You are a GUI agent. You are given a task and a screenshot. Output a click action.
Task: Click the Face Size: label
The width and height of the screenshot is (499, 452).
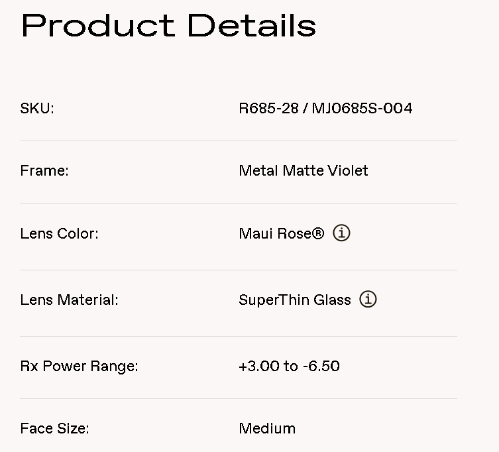tap(54, 428)
